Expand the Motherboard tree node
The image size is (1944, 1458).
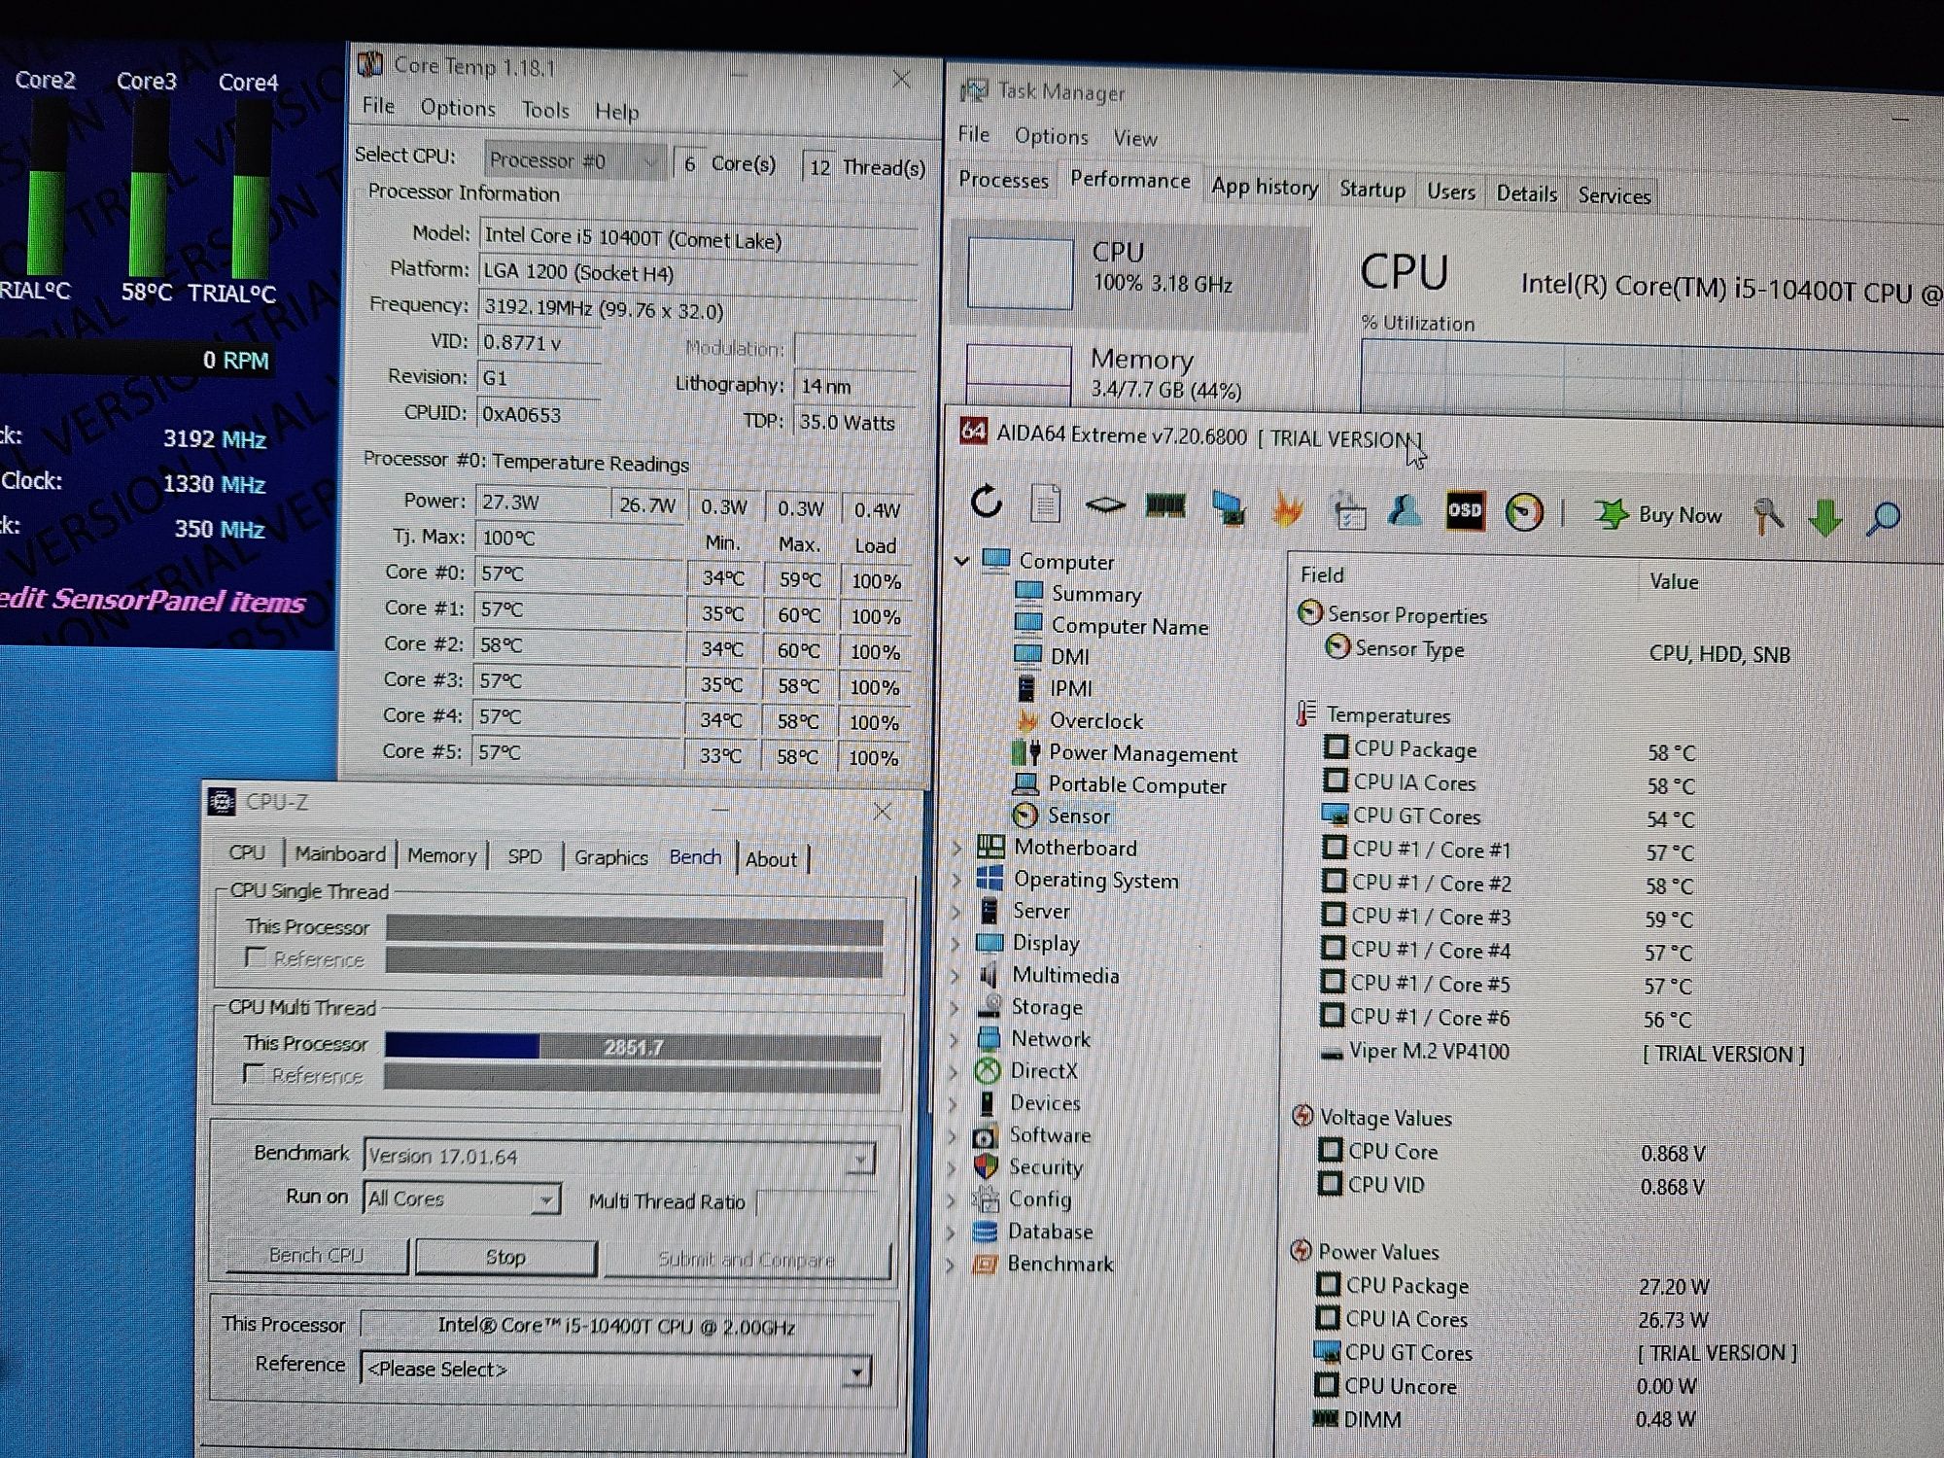956,848
